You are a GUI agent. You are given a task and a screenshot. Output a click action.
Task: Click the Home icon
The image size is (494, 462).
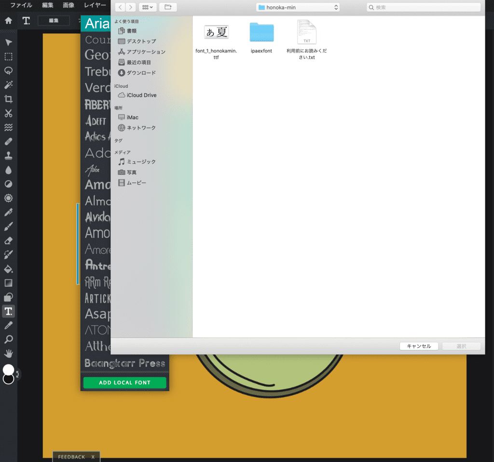click(x=7, y=21)
